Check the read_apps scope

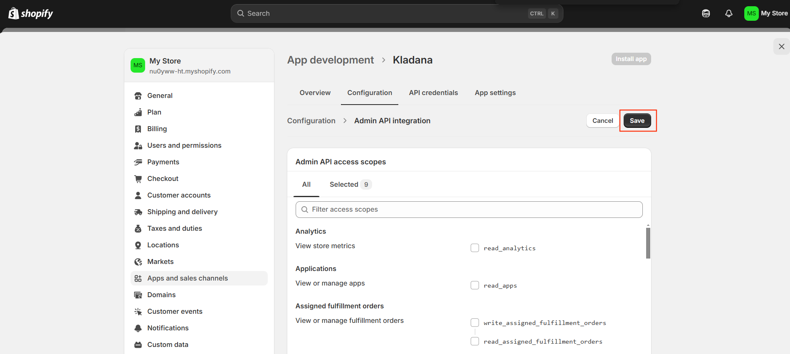[x=475, y=285]
